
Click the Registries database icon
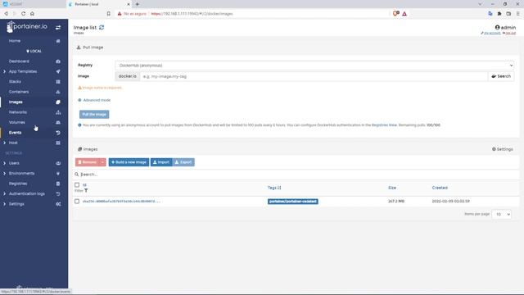point(58,184)
